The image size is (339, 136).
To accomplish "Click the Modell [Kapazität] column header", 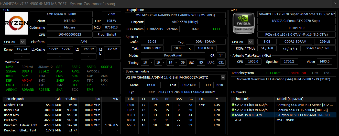I will tap(305, 99).
